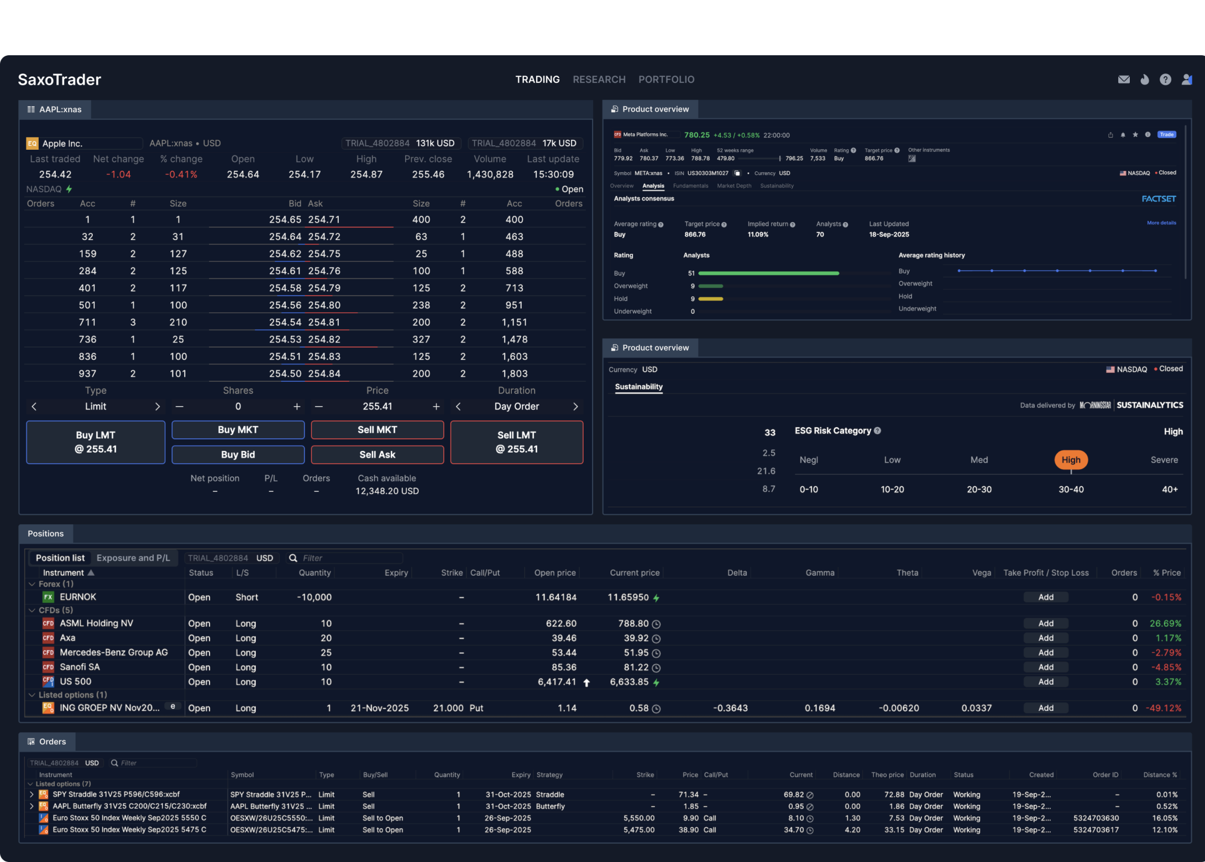Image resolution: width=1205 pixels, height=862 pixels.
Task: Click the flame icon in header
Action: (1145, 80)
